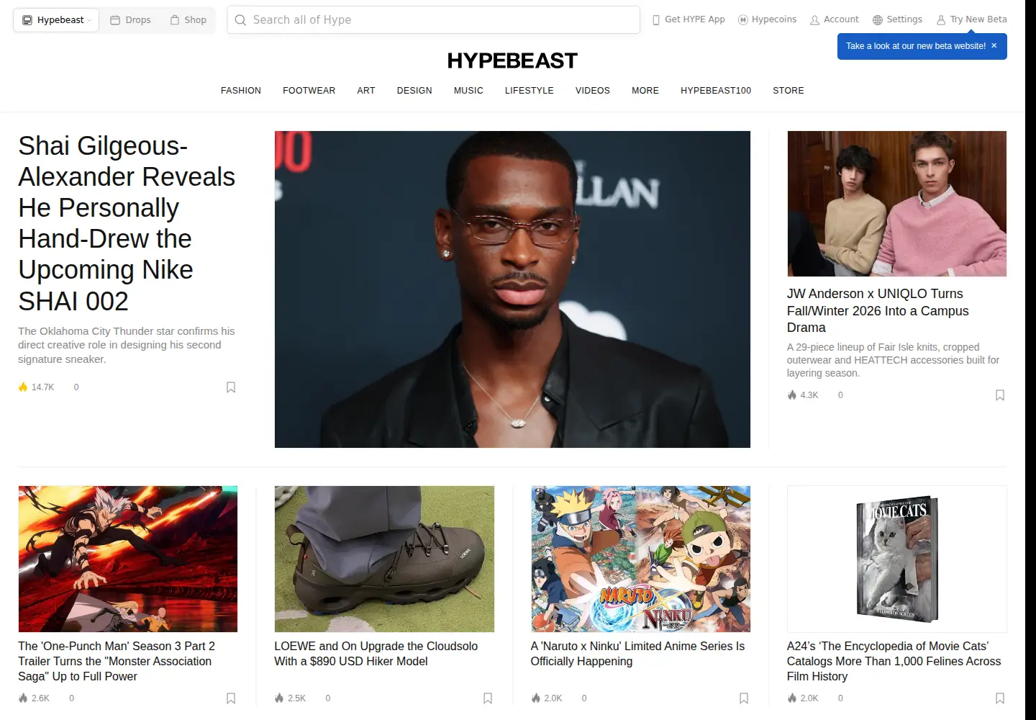The image size is (1036, 720).
Task: Click the Search all of Hype field
Action: [433, 20]
